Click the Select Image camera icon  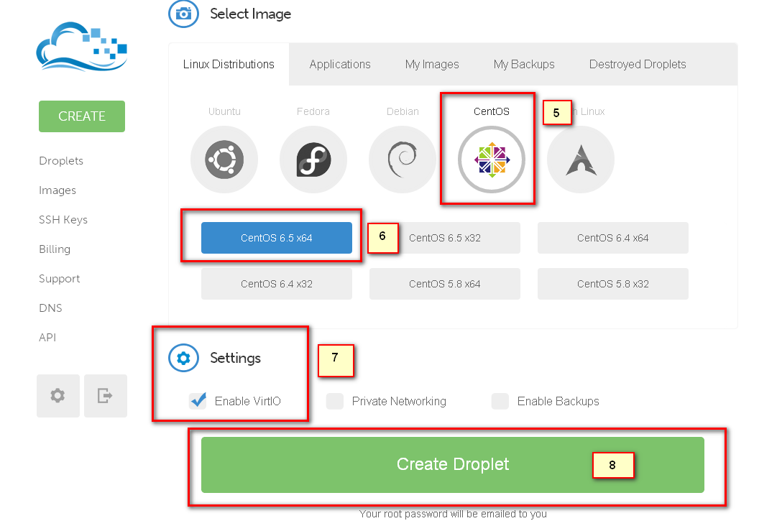coord(183,14)
